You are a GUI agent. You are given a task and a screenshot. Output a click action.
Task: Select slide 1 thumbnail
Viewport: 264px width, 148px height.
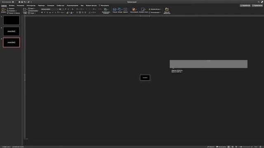(x=12, y=20)
